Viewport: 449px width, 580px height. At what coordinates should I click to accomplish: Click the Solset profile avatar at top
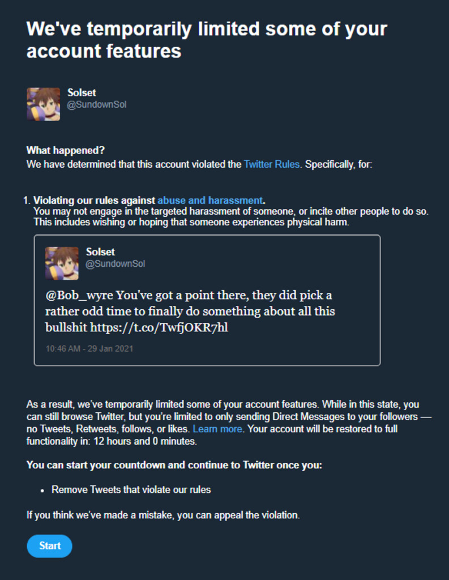43,104
